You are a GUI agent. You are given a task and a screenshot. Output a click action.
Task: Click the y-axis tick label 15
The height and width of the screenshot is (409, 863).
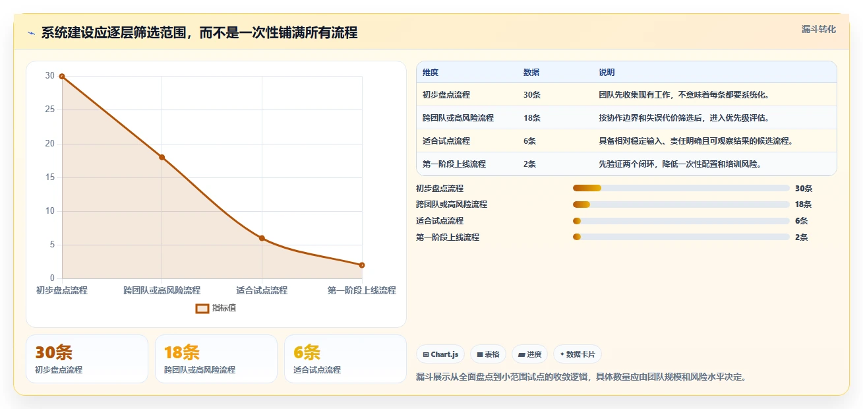[x=50, y=177]
